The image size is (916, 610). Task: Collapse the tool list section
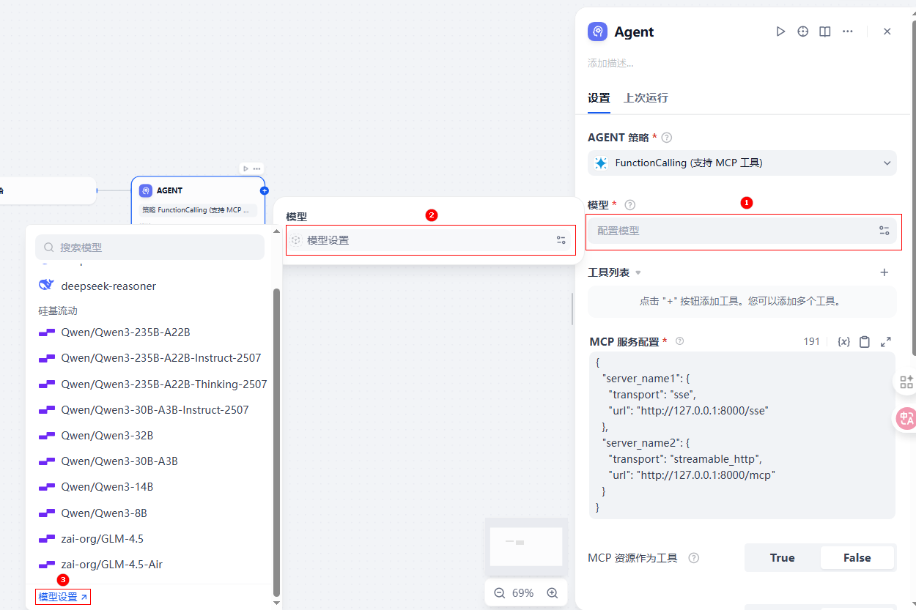click(x=638, y=273)
